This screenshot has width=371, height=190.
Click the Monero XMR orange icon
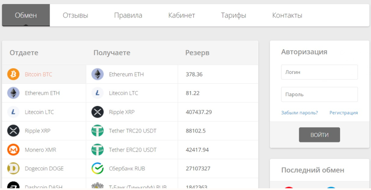click(14, 150)
